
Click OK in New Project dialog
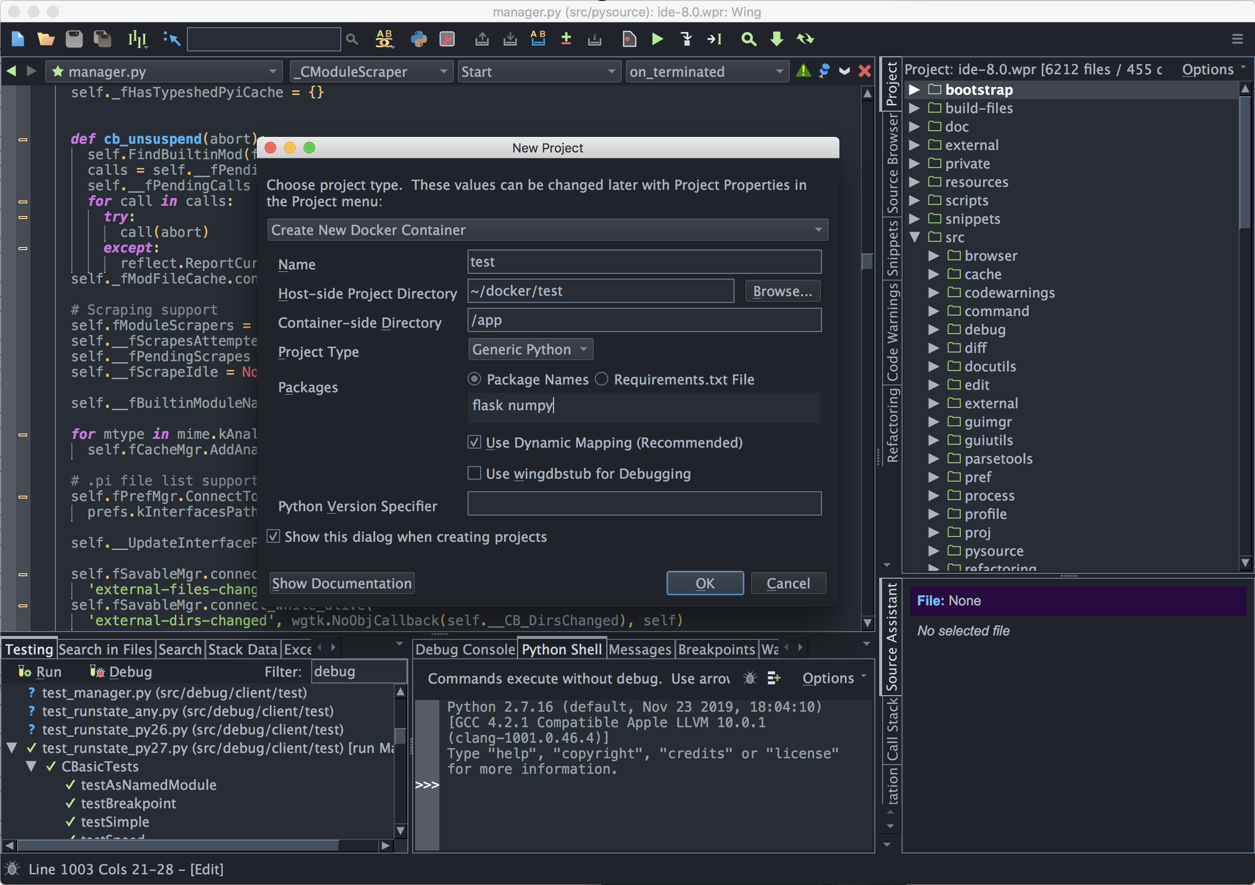click(x=704, y=583)
